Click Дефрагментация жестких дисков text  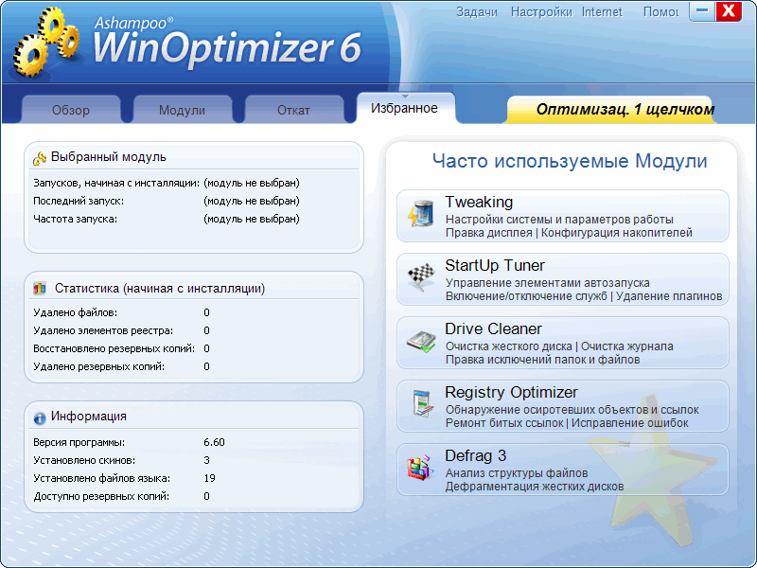click(x=535, y=487)
